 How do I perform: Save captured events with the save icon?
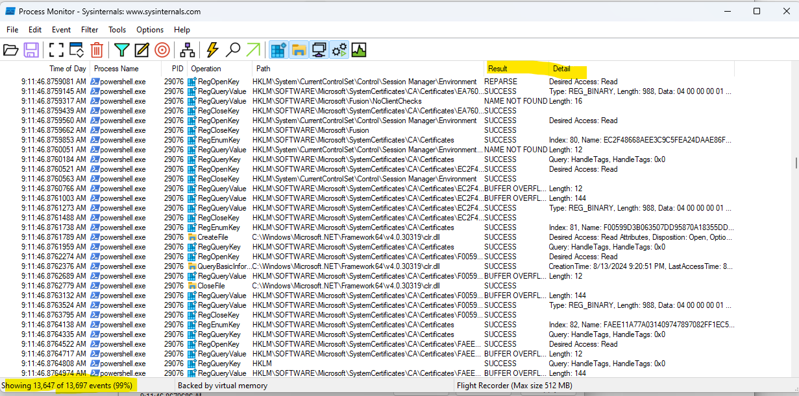[x=31, y=49]
